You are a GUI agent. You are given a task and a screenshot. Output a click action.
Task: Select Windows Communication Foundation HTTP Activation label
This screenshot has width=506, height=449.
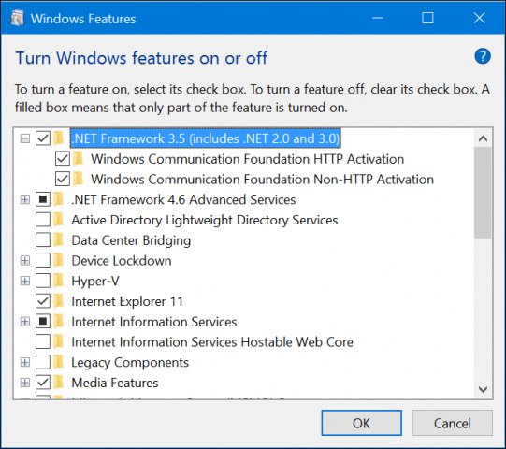point(247,159)
